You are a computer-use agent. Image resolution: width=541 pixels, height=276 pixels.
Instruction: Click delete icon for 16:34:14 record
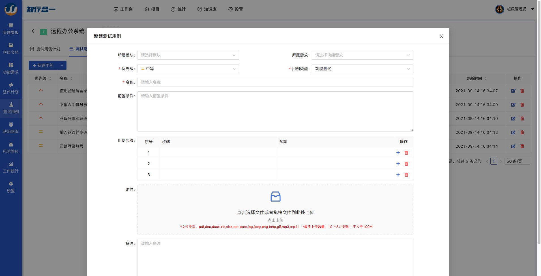[522, 146]
